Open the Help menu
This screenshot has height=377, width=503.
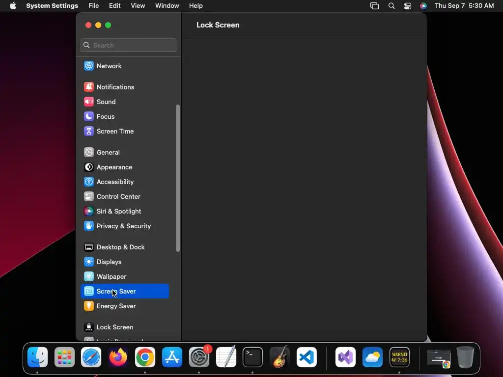tap(196, 6)
